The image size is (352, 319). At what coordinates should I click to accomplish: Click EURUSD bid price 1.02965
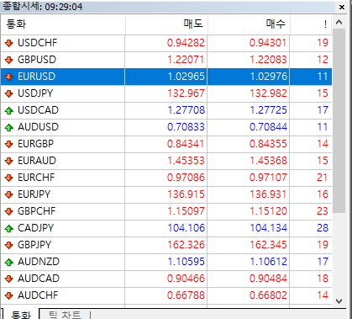[x=187, y=77]
